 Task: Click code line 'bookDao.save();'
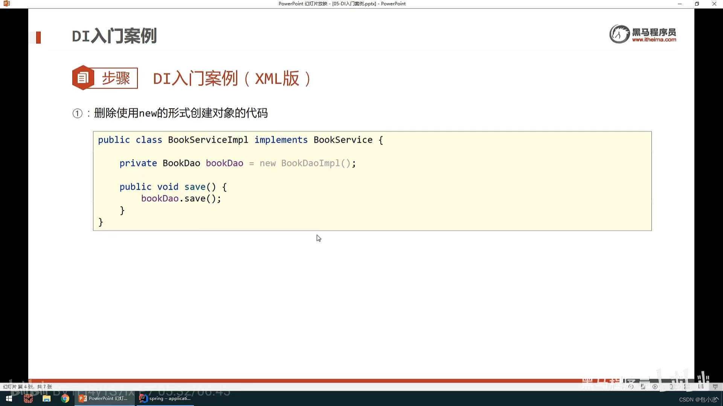[x=181, y=198]
